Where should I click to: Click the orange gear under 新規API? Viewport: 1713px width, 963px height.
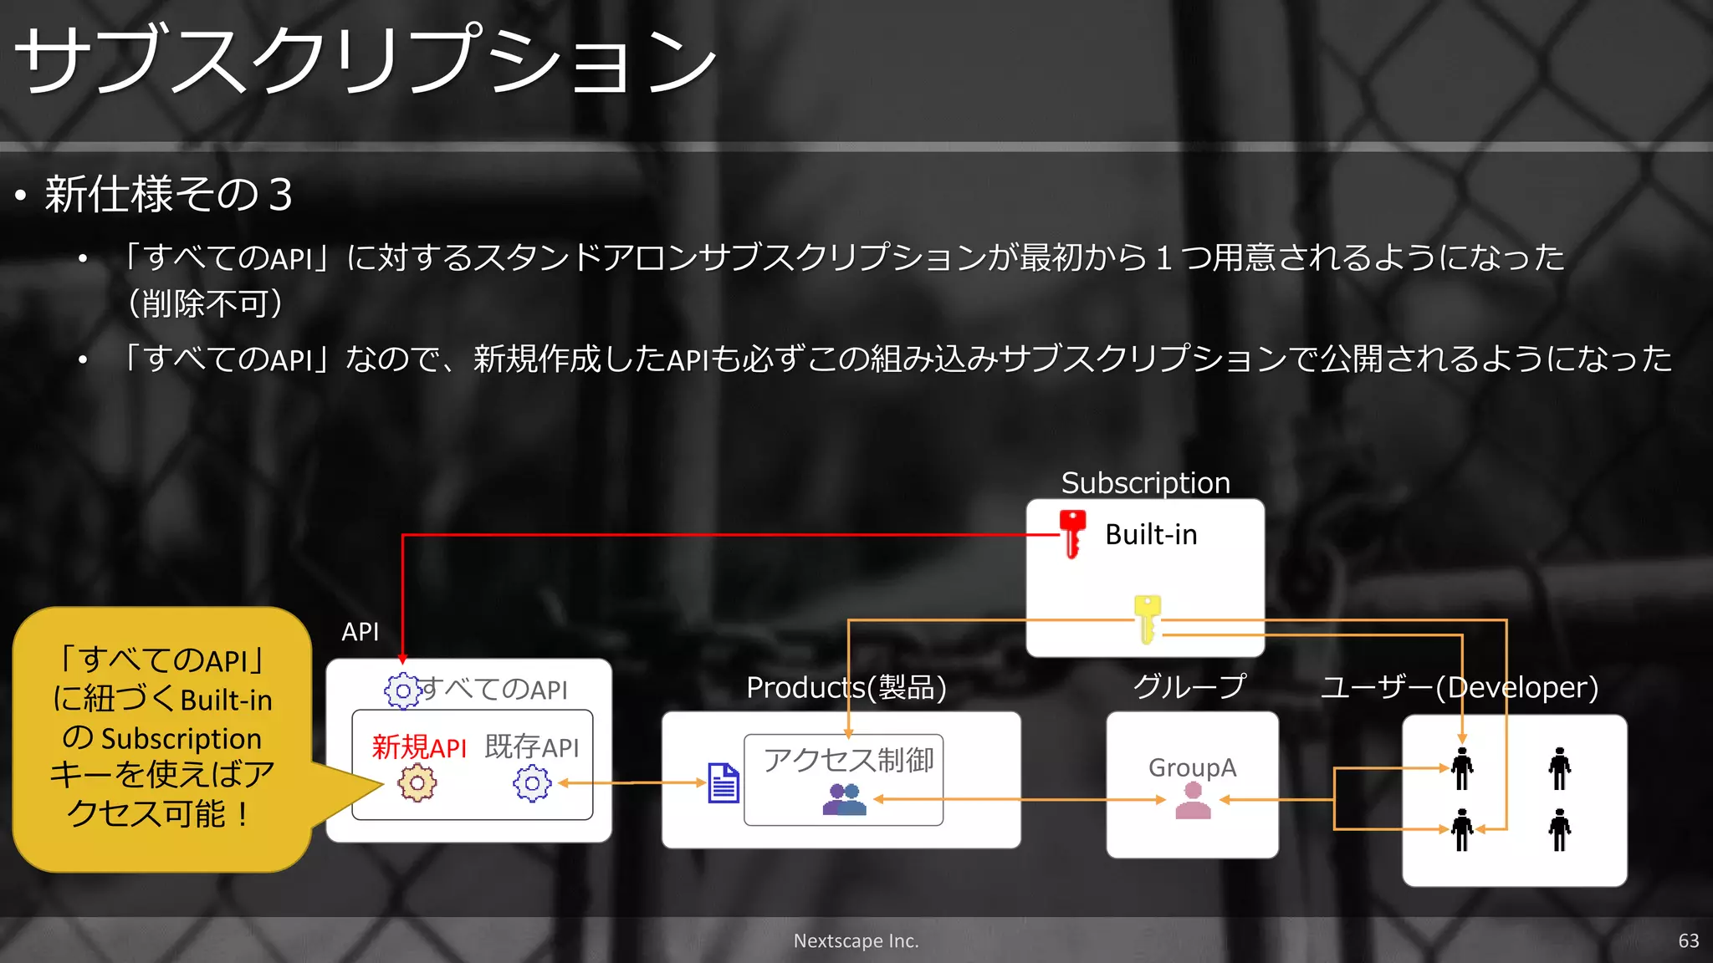[x=417, y=783]
